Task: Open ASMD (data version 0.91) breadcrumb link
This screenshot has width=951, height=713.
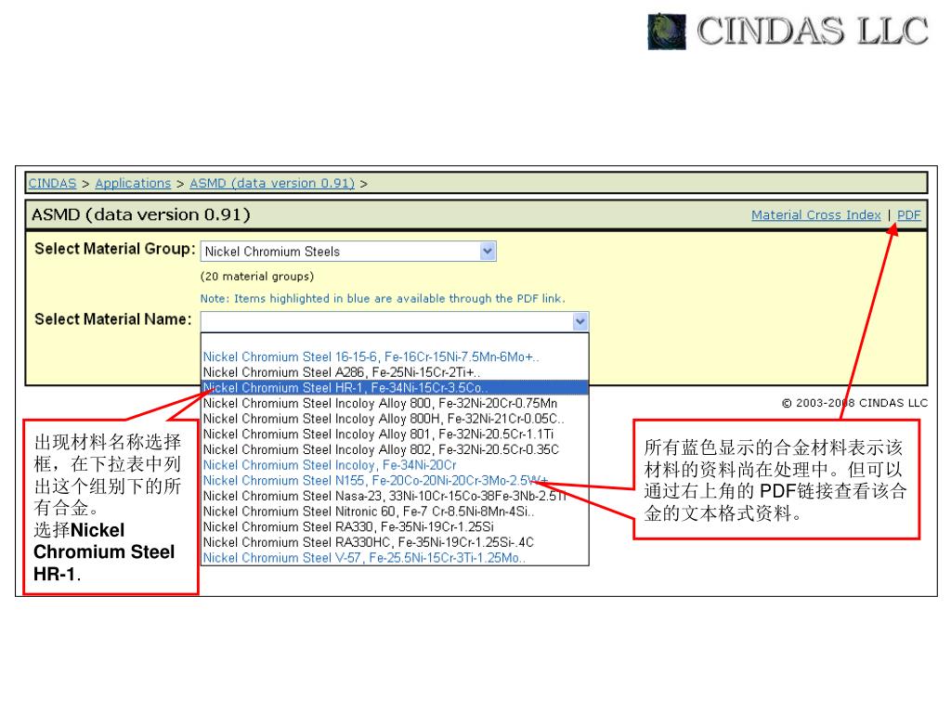Action: click(x=272, y=183)
